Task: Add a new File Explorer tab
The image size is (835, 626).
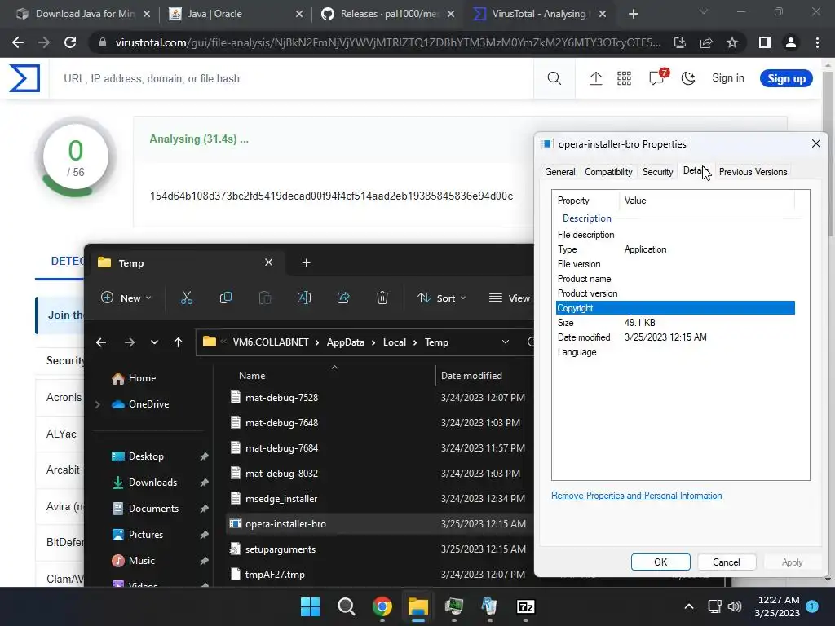Action: [x=306, y=263]
